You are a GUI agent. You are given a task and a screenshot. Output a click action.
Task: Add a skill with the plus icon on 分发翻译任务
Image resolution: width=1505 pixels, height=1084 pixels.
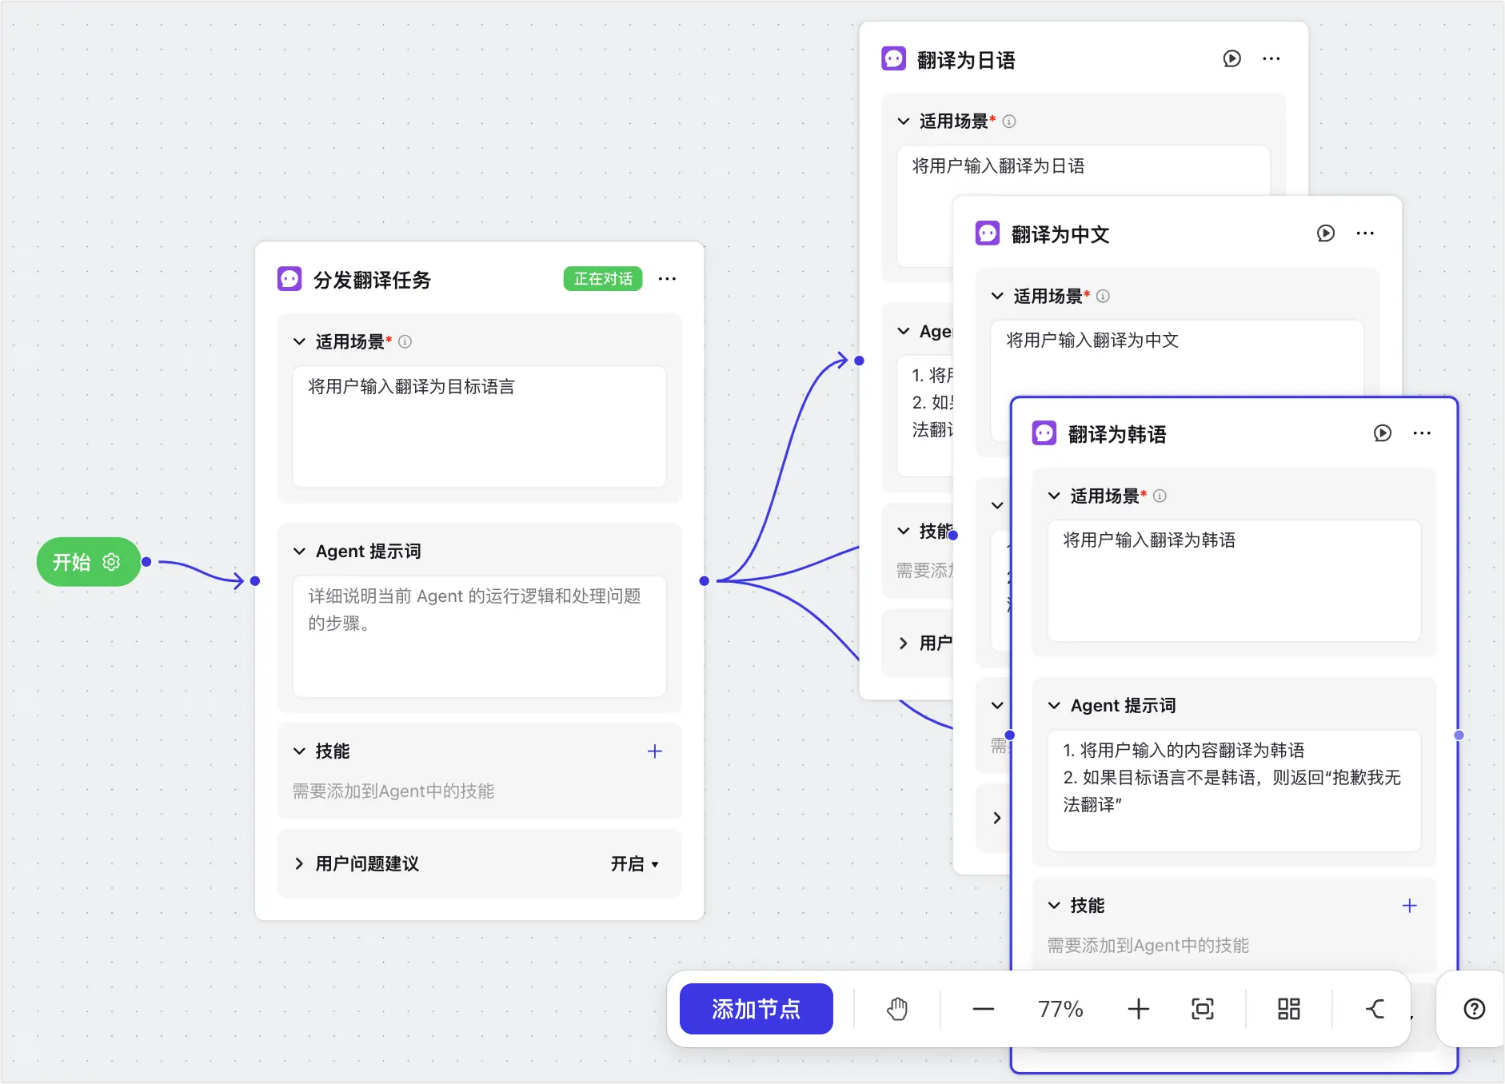(654, 751)
